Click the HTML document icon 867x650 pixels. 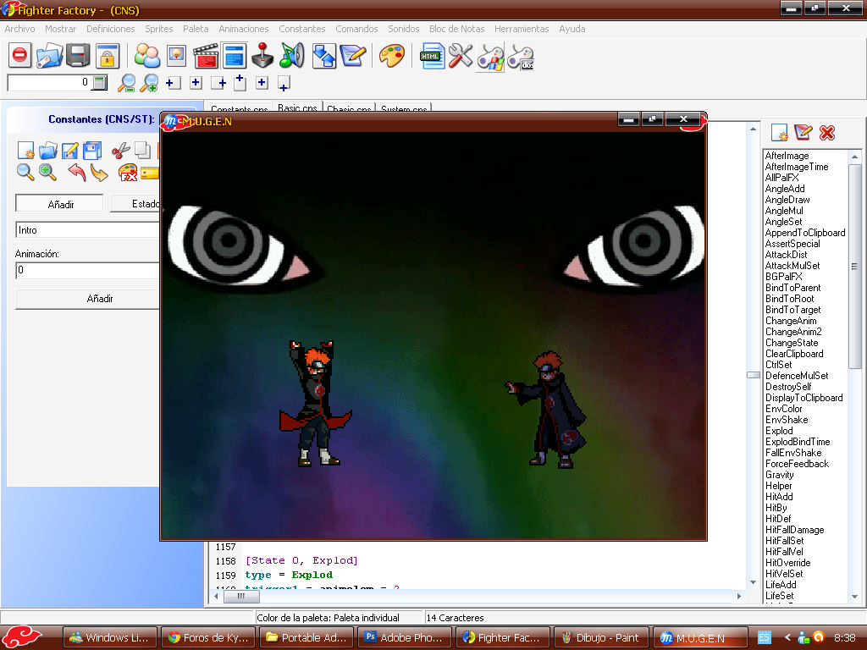[x=433, y=57]
